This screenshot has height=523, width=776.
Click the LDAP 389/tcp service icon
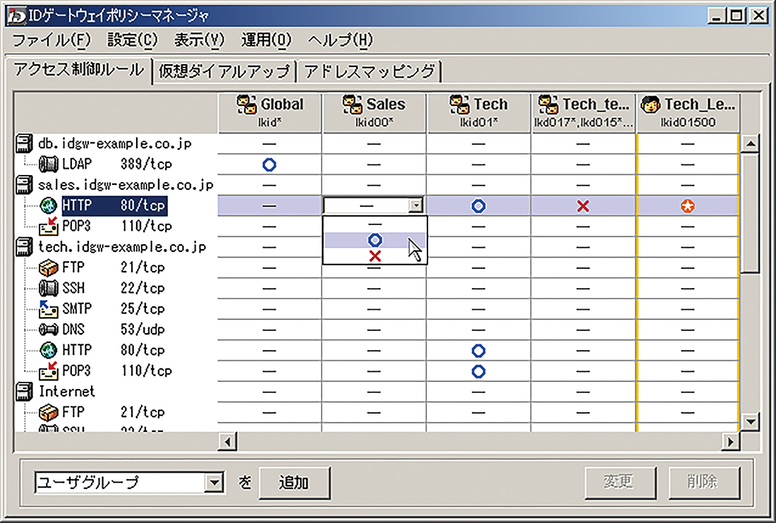(x=48, y=164)
